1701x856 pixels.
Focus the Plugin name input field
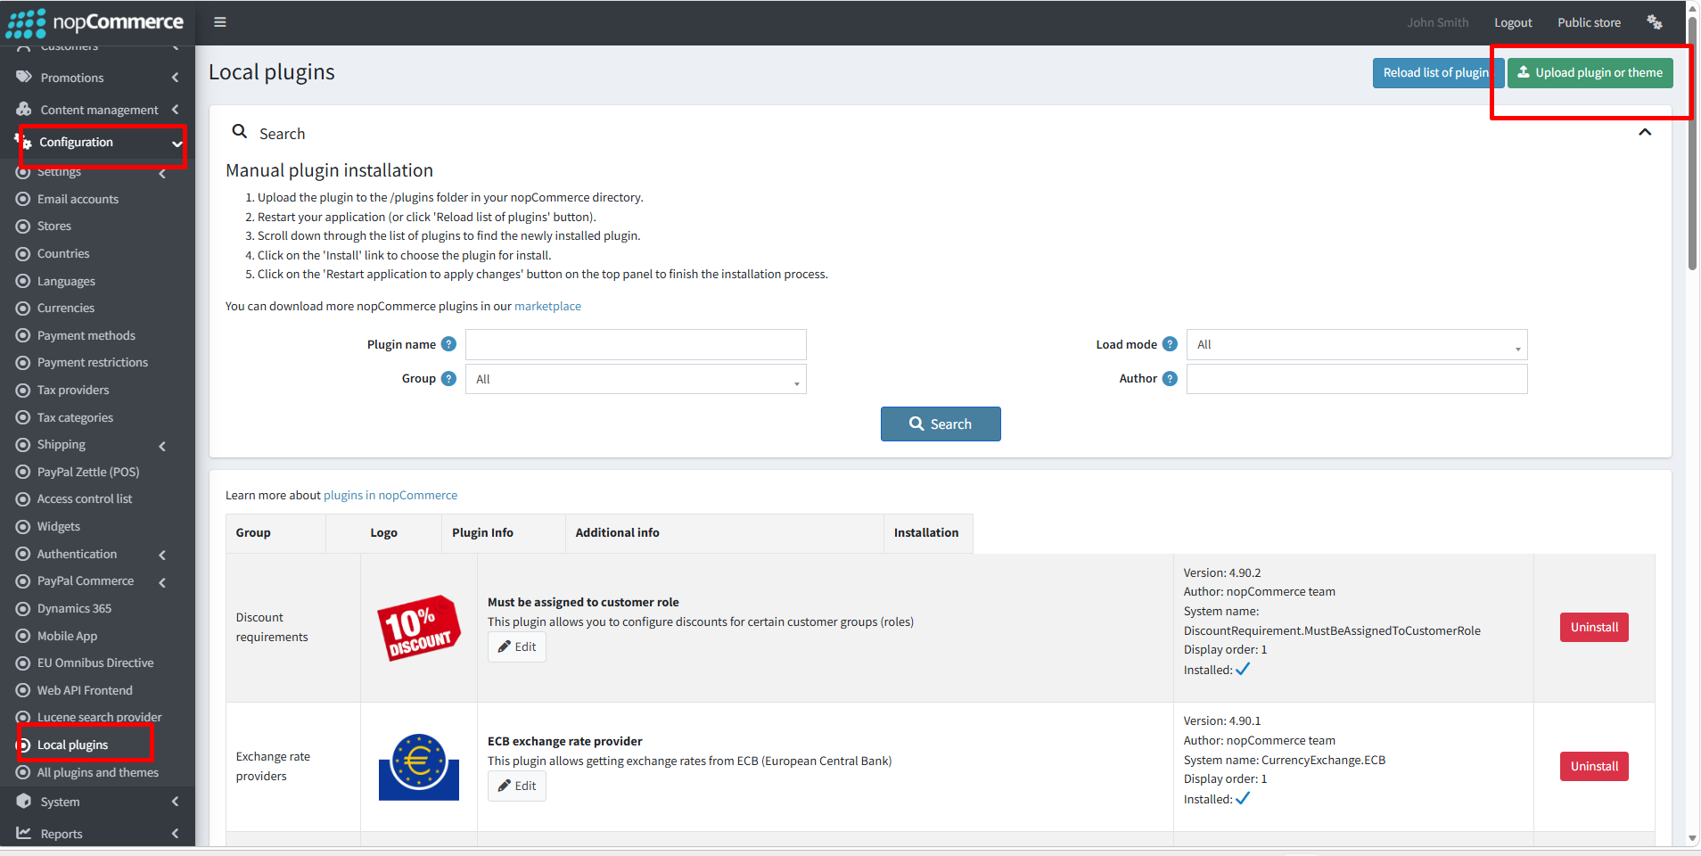636,345
